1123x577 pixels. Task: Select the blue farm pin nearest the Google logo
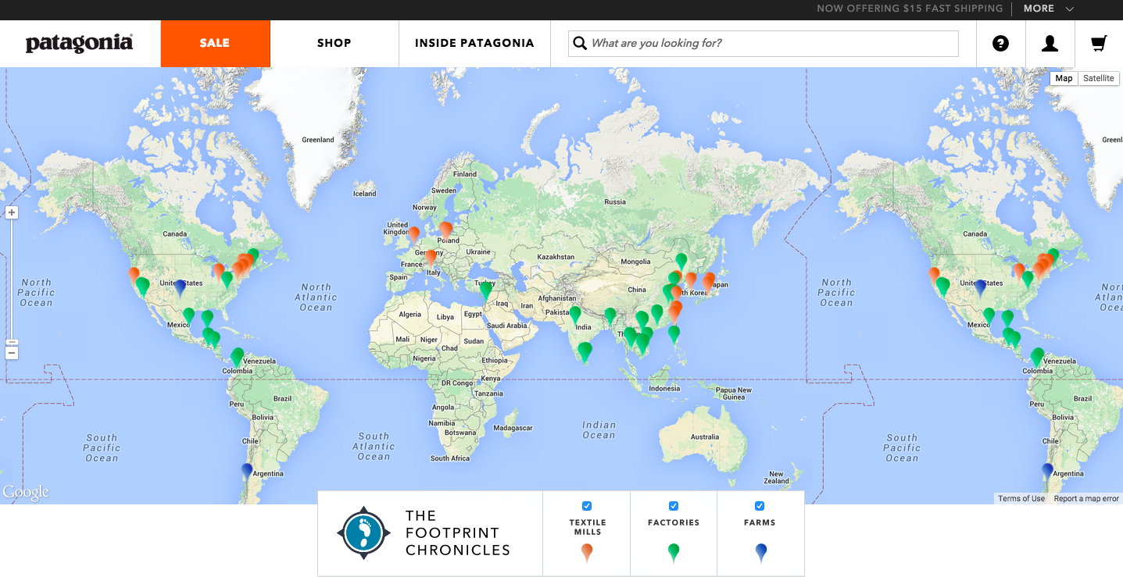[x=247, y=472]
